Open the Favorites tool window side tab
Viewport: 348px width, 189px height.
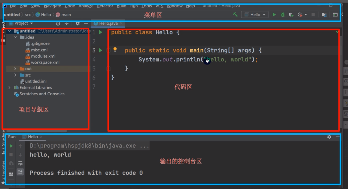click(3, 172)
